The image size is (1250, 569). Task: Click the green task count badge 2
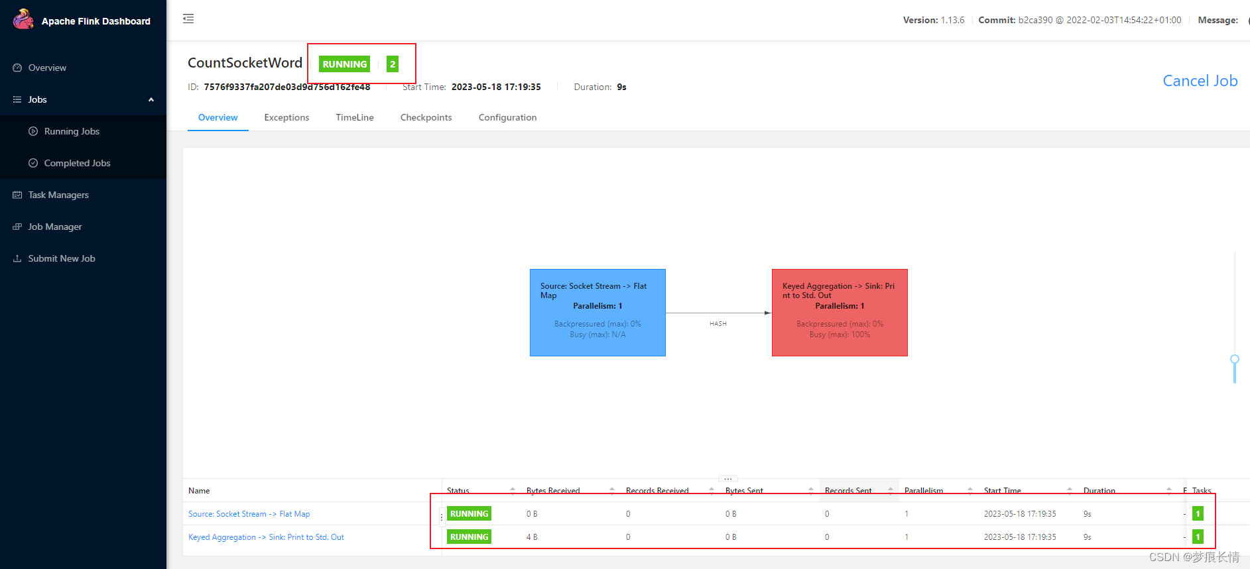pyautogui.click(x=393, y=64)
